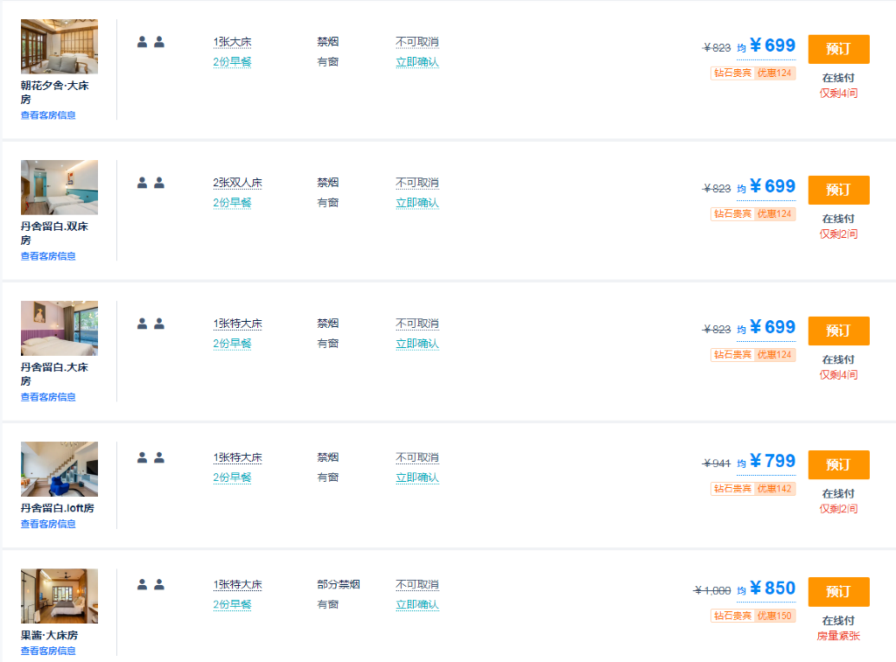The image size is (896, 662).
Task: Open 果酱·大床房 room photo
Action: pos(59,596)
